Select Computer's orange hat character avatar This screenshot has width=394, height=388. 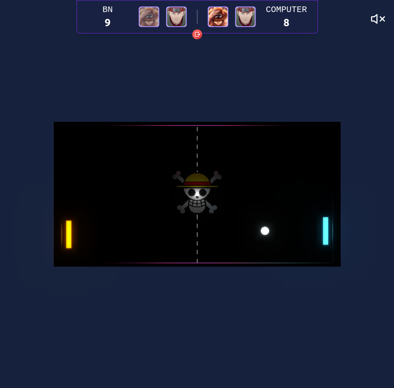(218, 17)
